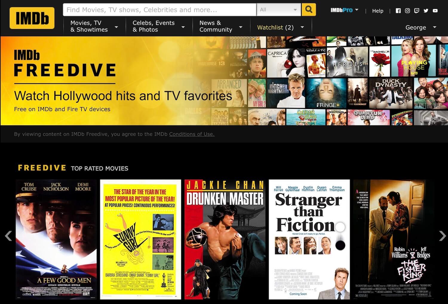Click the Bachelor banner thumbnail
This screenshot has height=304, width=448.
click(x=380, y=62)
